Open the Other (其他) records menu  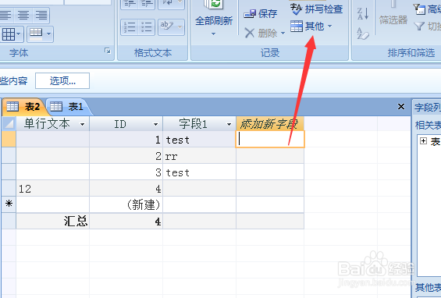311,27
